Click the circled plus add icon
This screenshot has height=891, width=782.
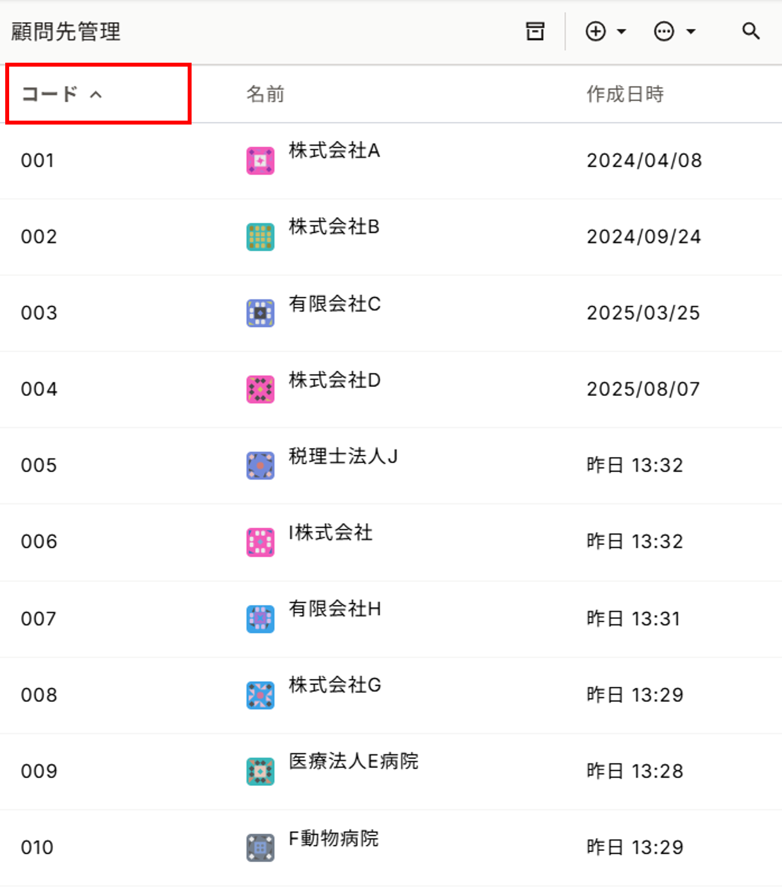coord(596,31)
